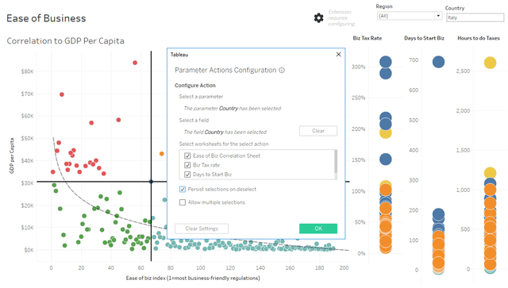Select red point near $70K GDP
Image resolution: width=508 pixels, height=288 pixels.
(62, 94)
